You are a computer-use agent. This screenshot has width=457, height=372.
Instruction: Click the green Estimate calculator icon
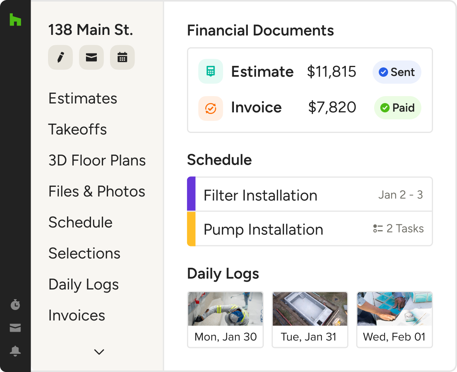click(210, 72)
